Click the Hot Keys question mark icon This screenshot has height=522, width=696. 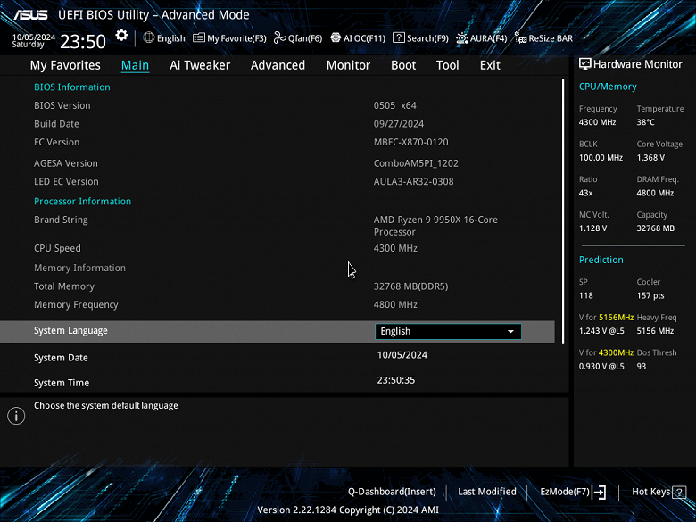679,492
